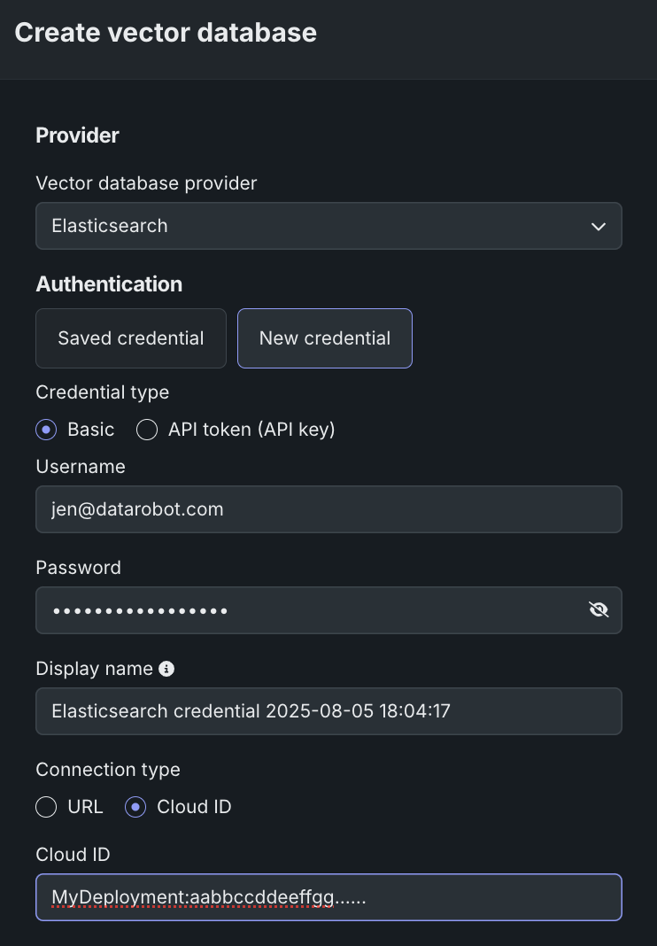Click the Display name info icon
The width and height of the screenshot is (657, 946).
click(166, 669)
